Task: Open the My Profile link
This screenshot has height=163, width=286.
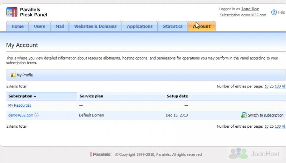Action: (25, 75)
